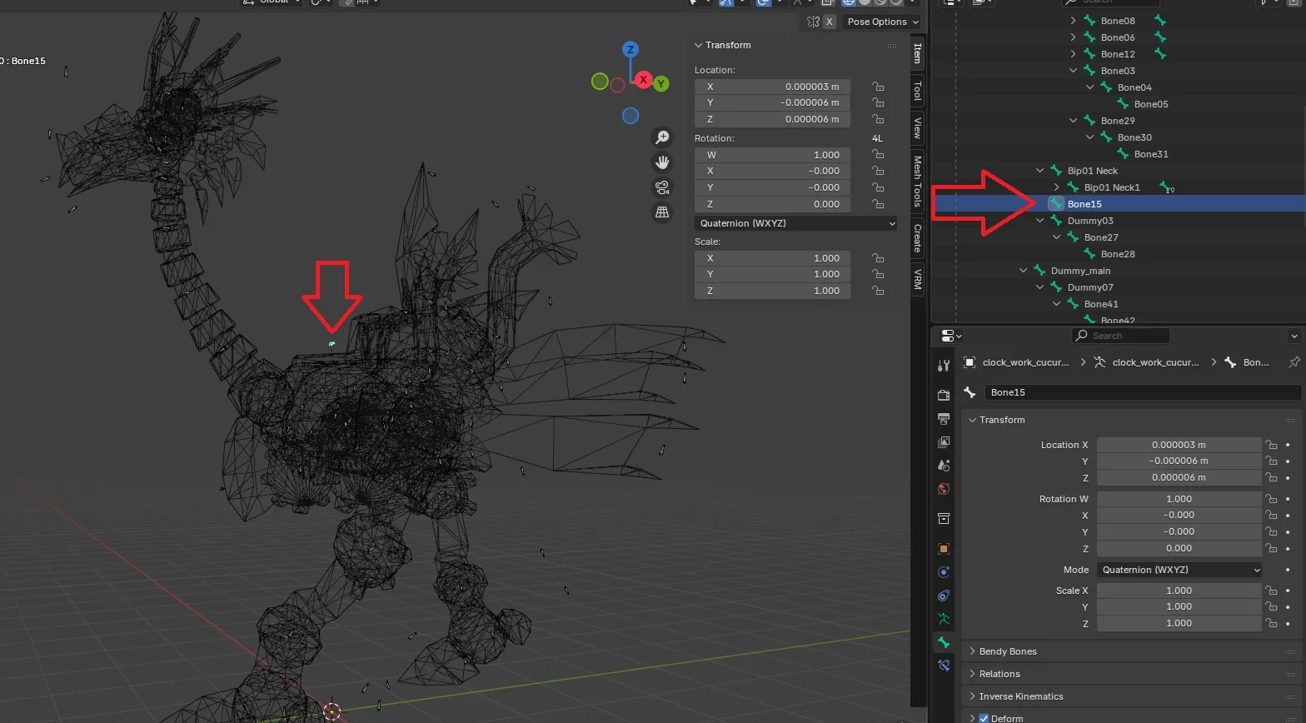
Task: Expand the Inverse Kinematics panel
Action: [972, 696]
